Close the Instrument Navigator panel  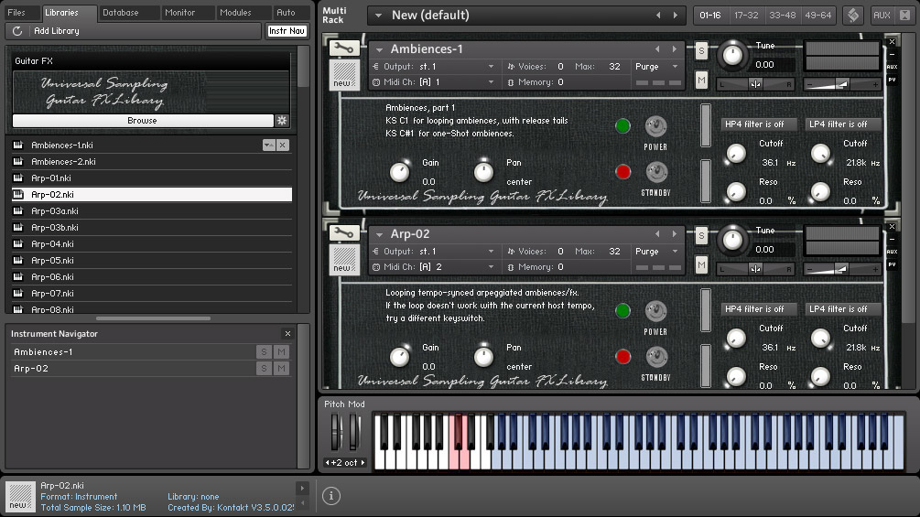point(287,334)
